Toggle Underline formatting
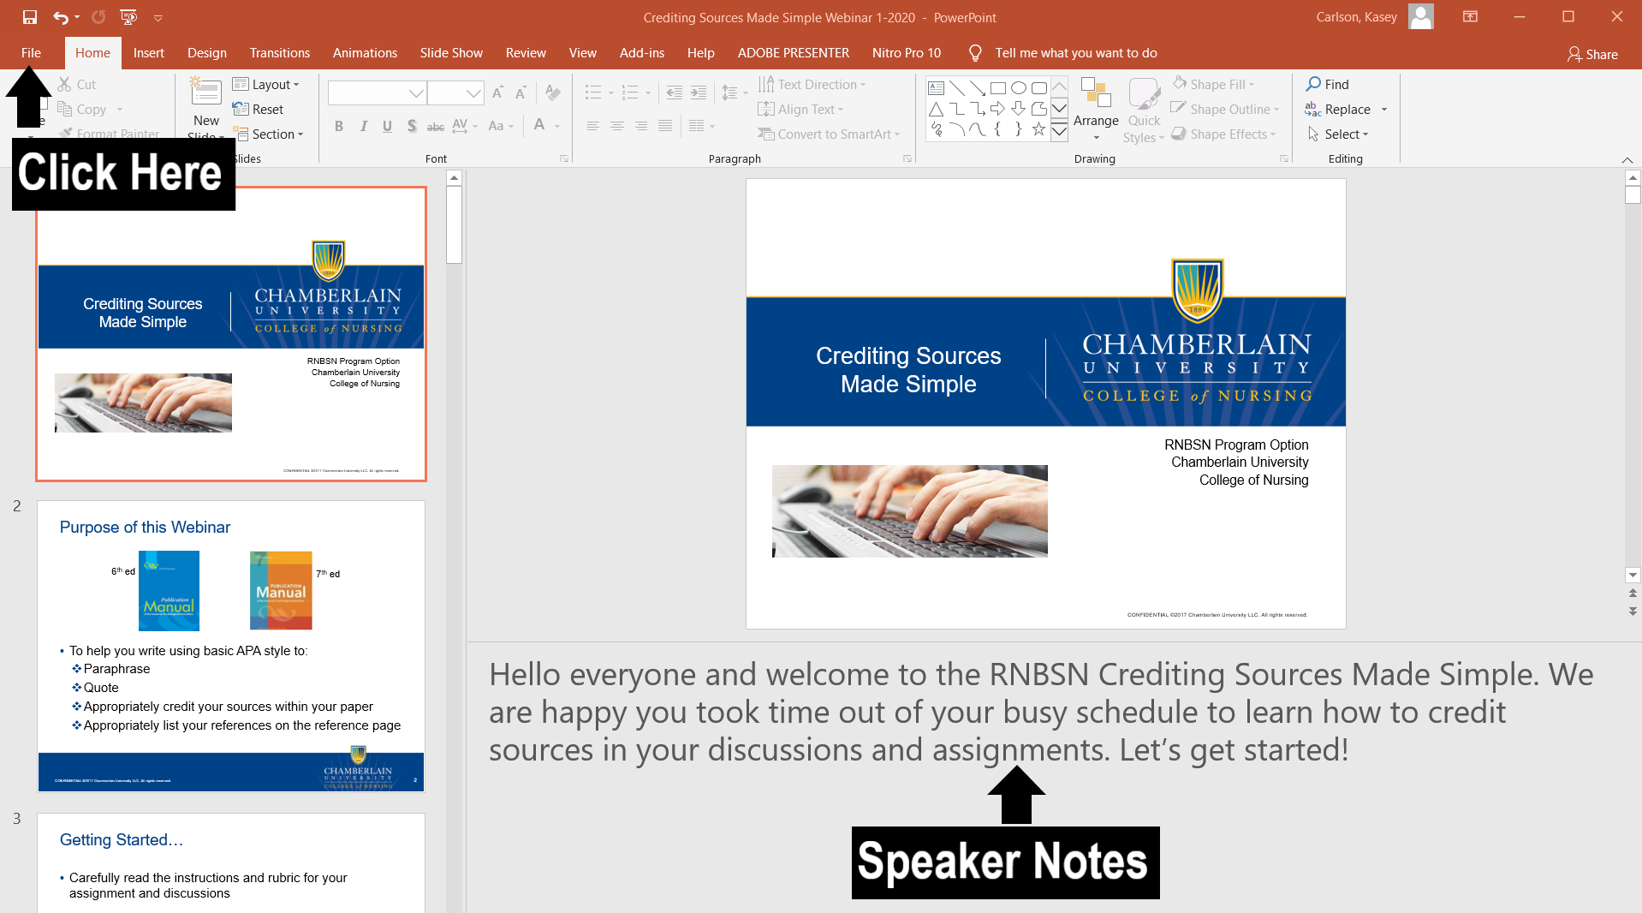Image resolution: width=1642 pixels, height=913 pixels. click(387, 126)
